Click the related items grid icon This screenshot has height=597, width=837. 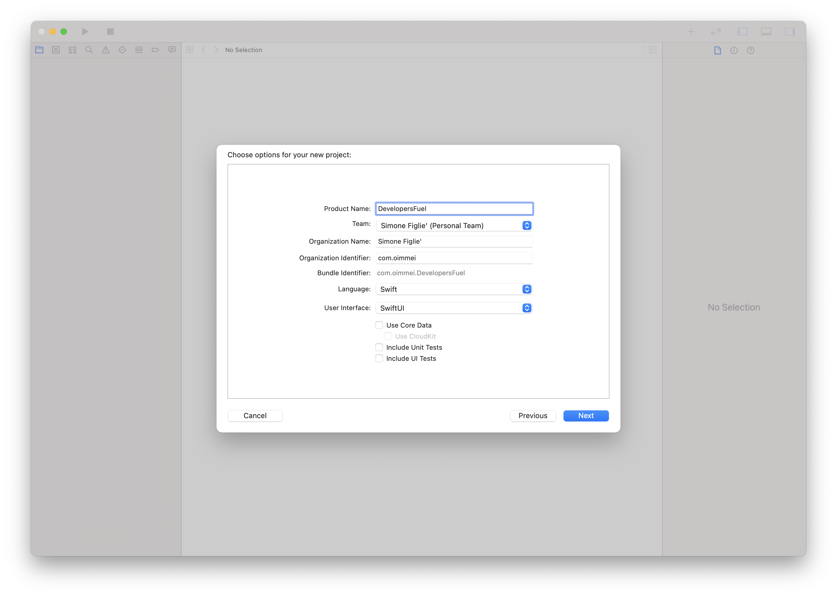[189, 50]
